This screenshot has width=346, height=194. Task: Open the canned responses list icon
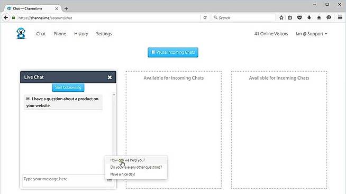[110, 180]
